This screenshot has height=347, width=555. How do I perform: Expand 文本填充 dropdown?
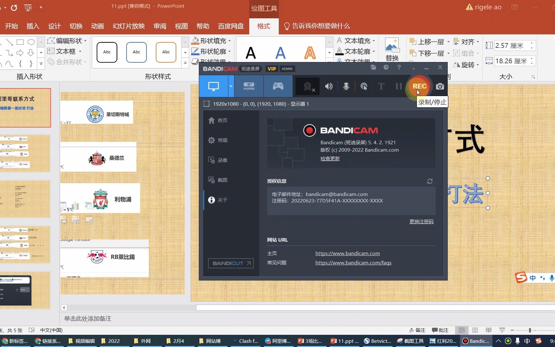[x=374, y=41]
